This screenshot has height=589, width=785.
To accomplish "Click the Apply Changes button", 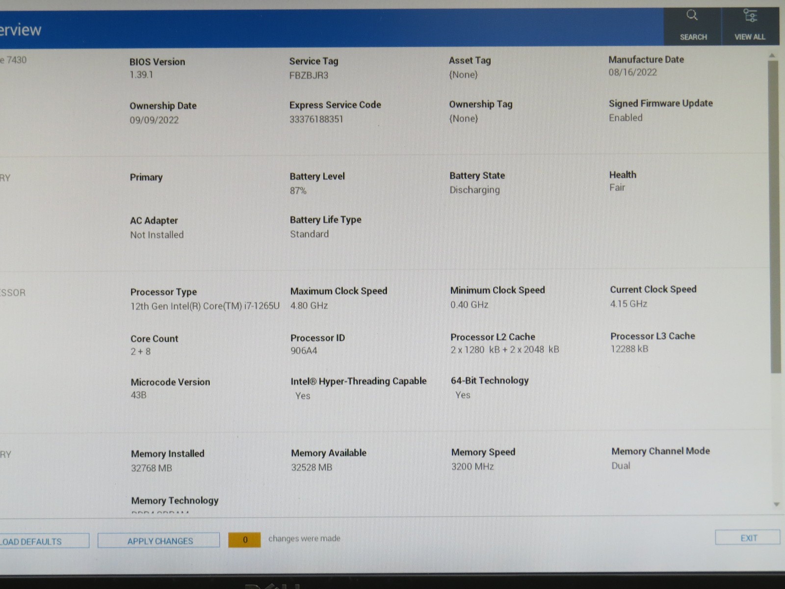I will [x=158, y=540].
